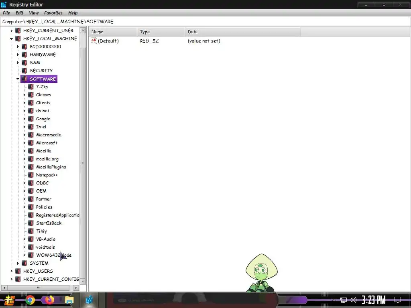Open the taskbar clock showing 3:23 PM
This screenshot has height=308, width=411.
click(x=374, y=300)
